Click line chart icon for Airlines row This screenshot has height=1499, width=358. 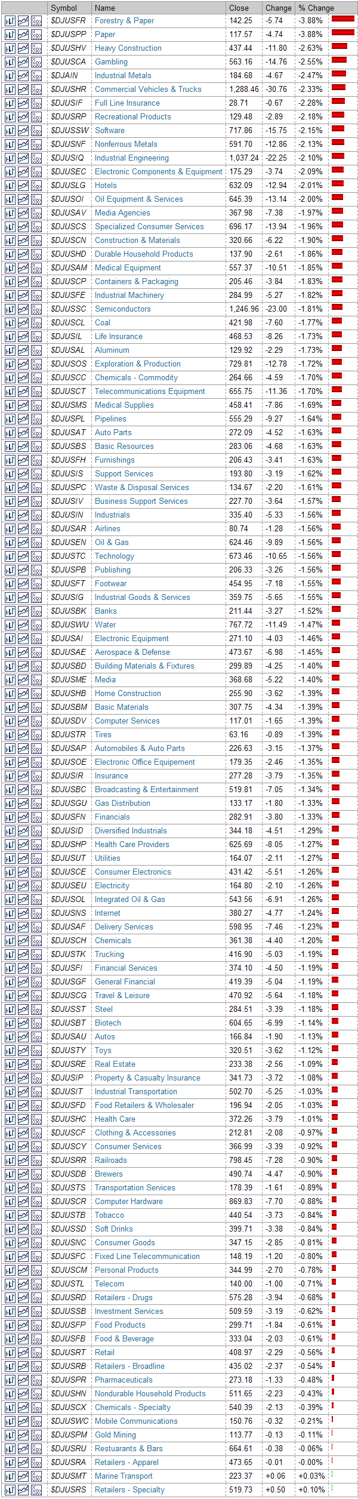[23, 529]
